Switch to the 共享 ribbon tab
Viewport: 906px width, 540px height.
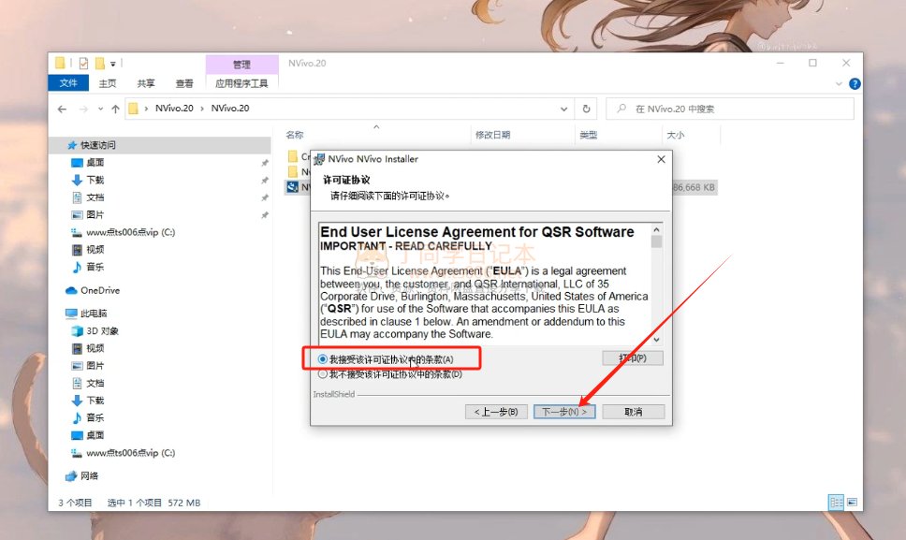146,83
